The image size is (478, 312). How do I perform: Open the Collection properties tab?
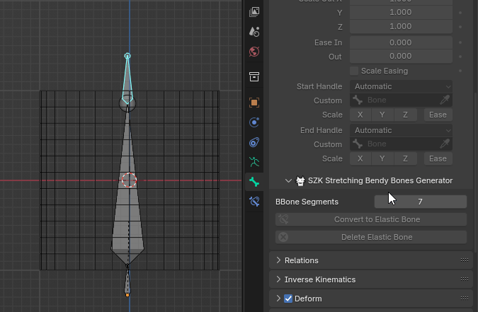pyautogui.click(x=254, y=77)
